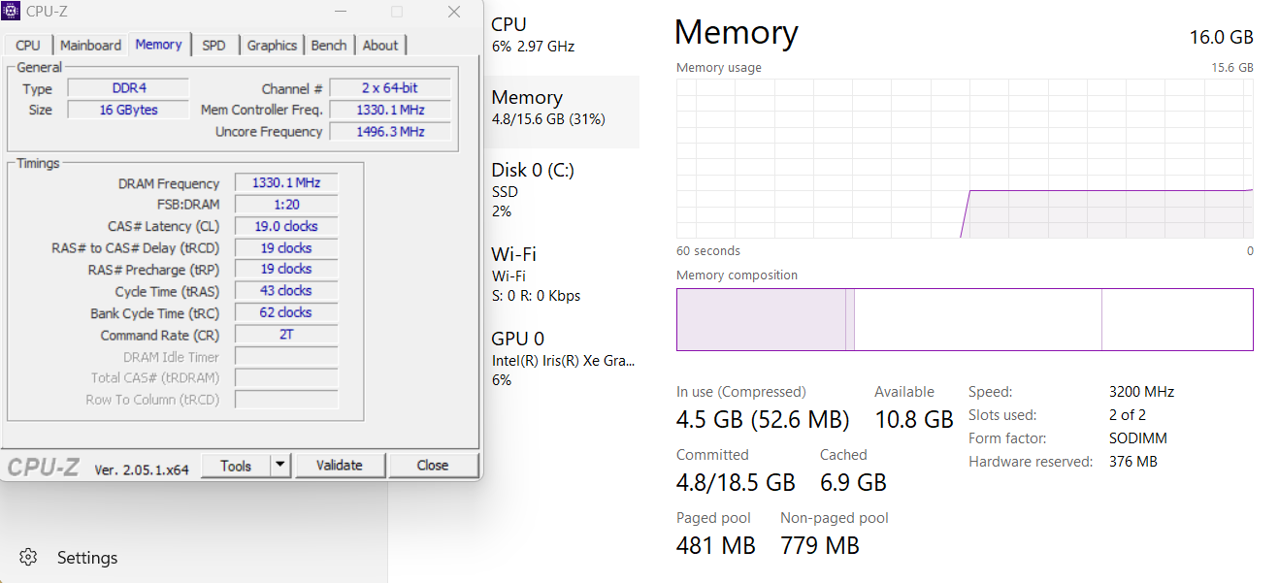The width and height of the screenshot is (1279, 583).
Task: Click the memory composition bar
Action: point(965,319)
